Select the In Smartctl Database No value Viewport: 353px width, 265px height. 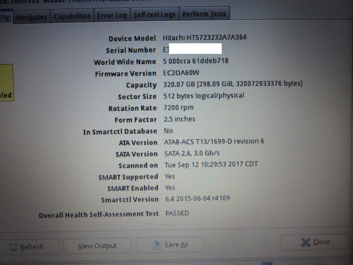pos(168,131)
